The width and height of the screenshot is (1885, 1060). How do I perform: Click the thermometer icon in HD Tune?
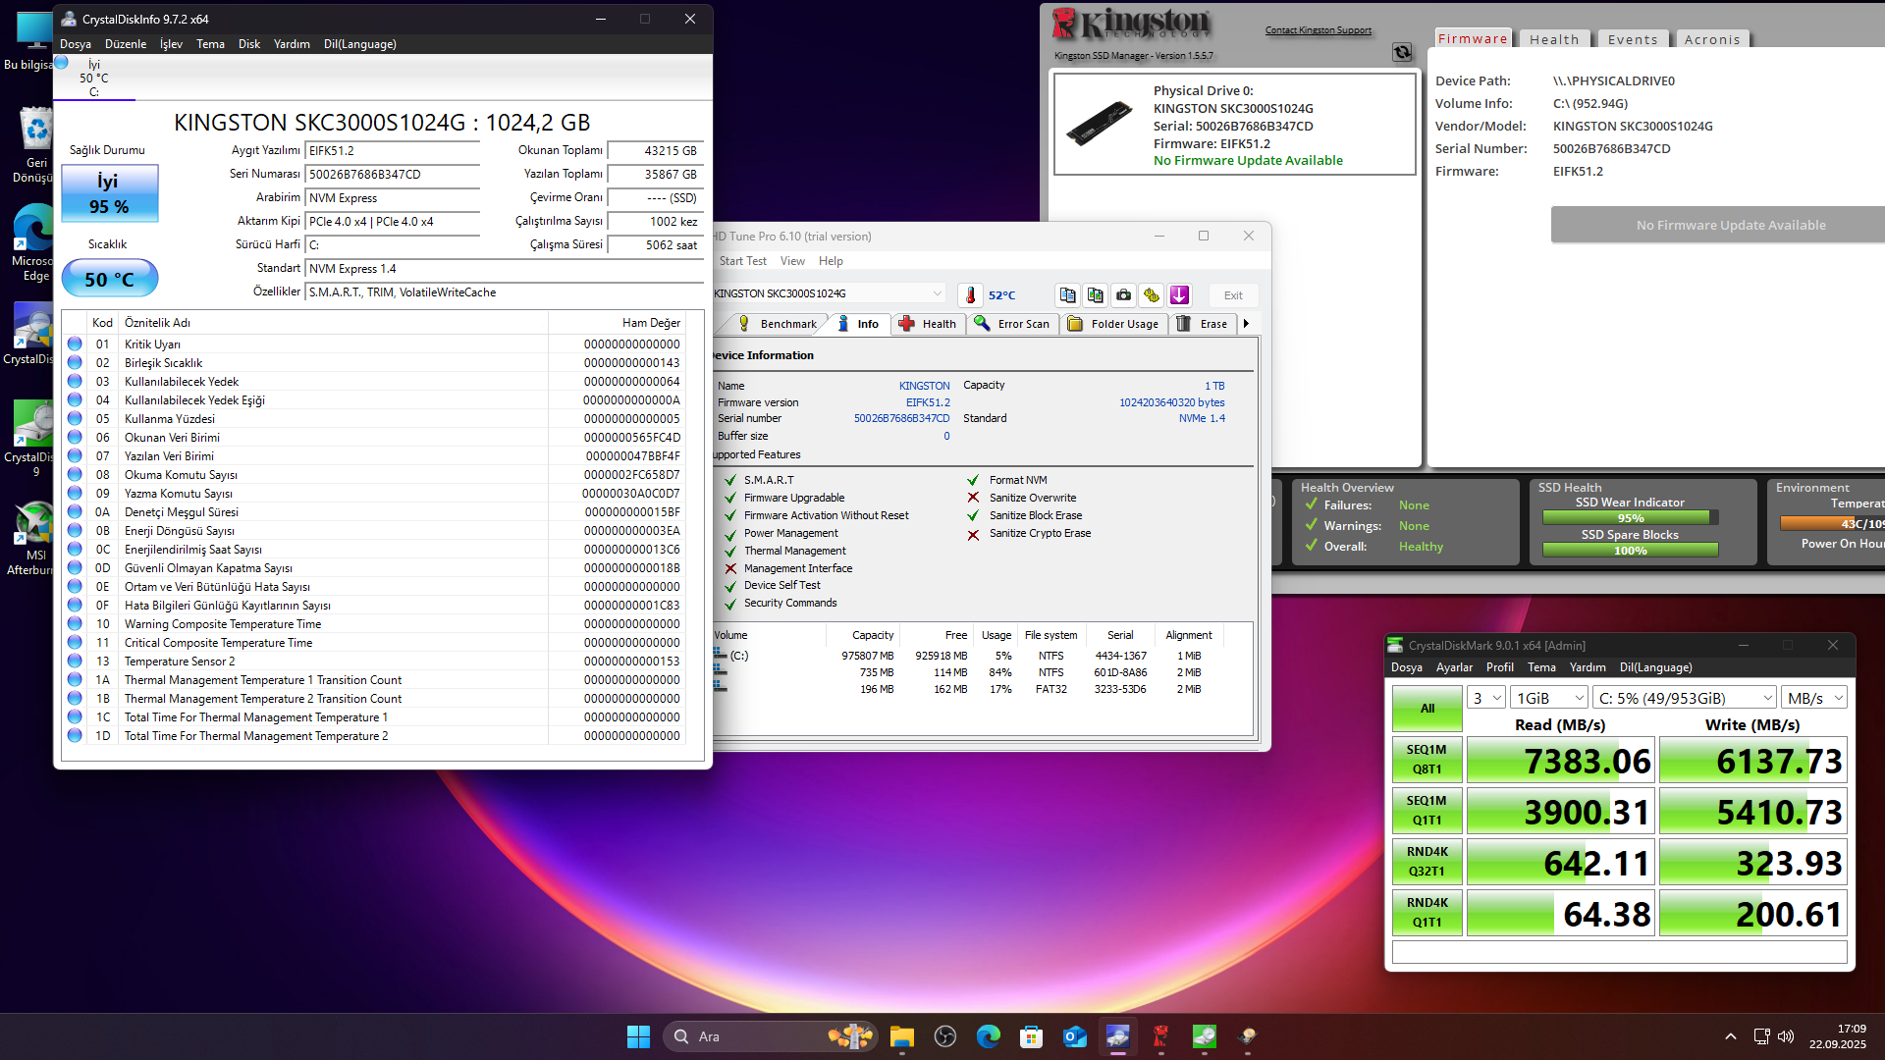pyautogui.click(x=970, y=295)
